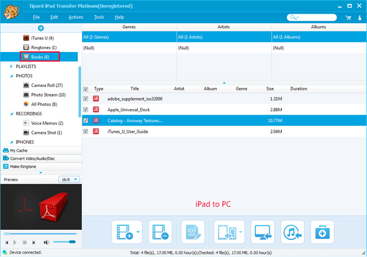Adjust the preview volume slider

(64, 242)
